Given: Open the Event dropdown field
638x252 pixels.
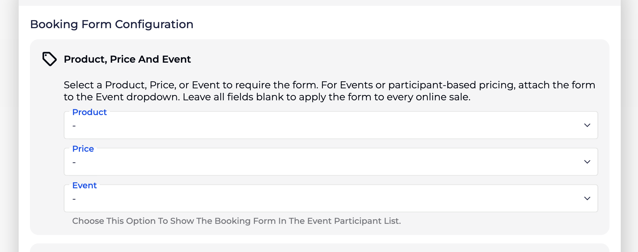Looking at the screenshot, I should (330, 199).
